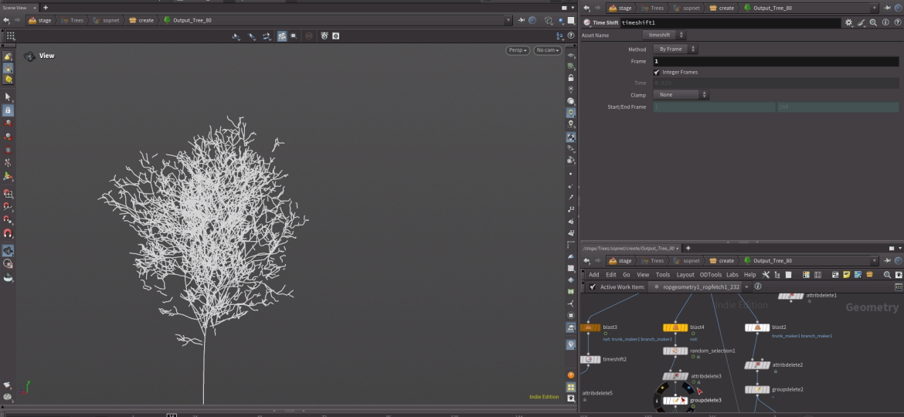Image resolution: width=904 pixels, height=417 pixels.
Task: Select the timeshift2 node in network
Action: coord(590,359)
